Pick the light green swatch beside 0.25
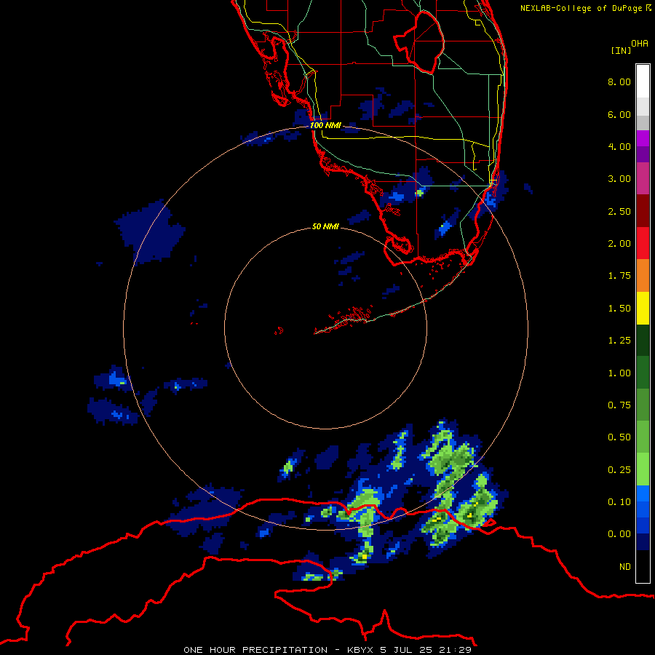Screen dimensions: 655x655 coord(643,469)
